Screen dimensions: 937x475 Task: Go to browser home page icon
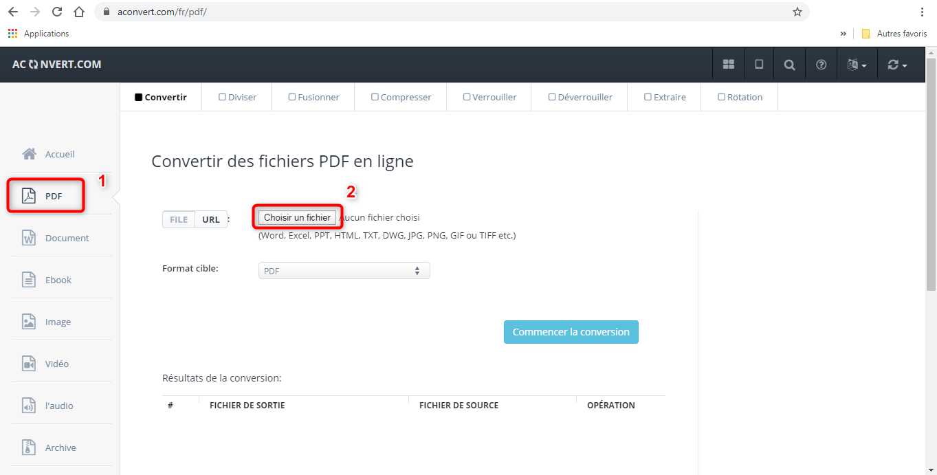tap(79, 12)
